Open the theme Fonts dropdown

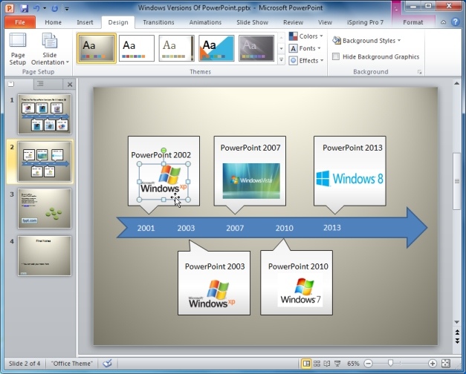click(x=305, y=48)
